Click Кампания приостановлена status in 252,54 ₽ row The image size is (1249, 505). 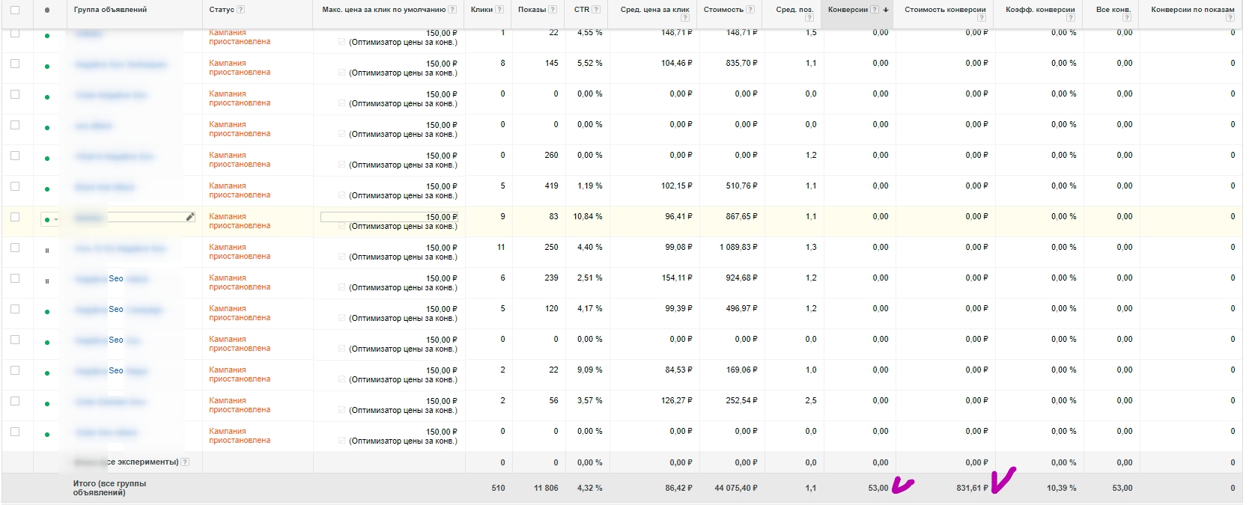click(x=240, y=405)
